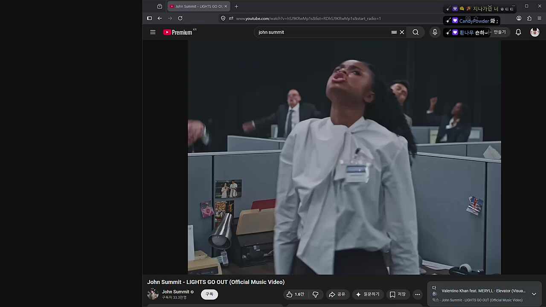Viewport: 546px width, 307px height.
Task: Open a new browser tab with plus
Action: tap(236, 6)
